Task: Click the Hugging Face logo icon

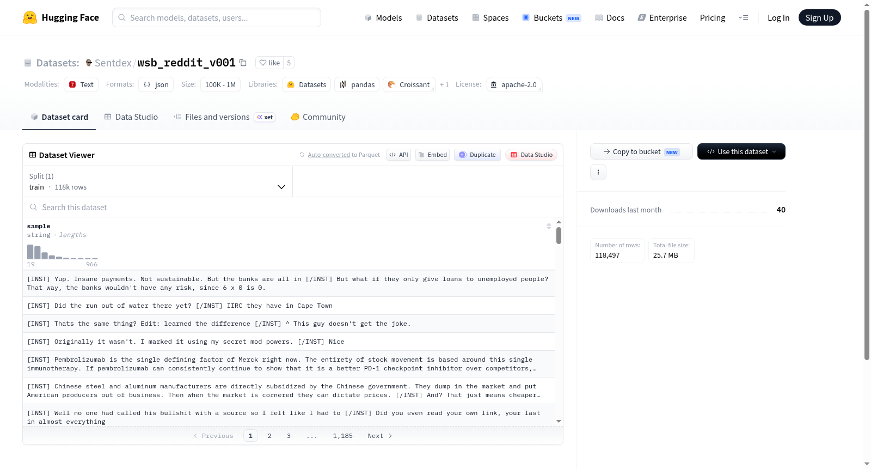Action: [30, 17]
